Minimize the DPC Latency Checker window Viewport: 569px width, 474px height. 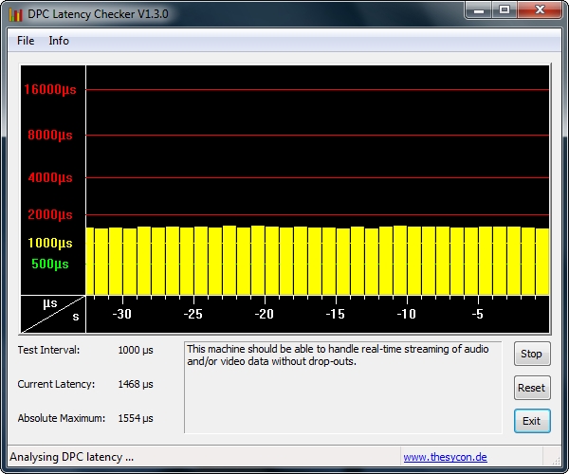pyautogui.click(x=479, y=9)
